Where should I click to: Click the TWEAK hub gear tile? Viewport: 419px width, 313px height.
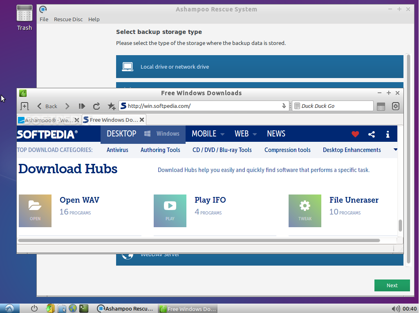305,211
